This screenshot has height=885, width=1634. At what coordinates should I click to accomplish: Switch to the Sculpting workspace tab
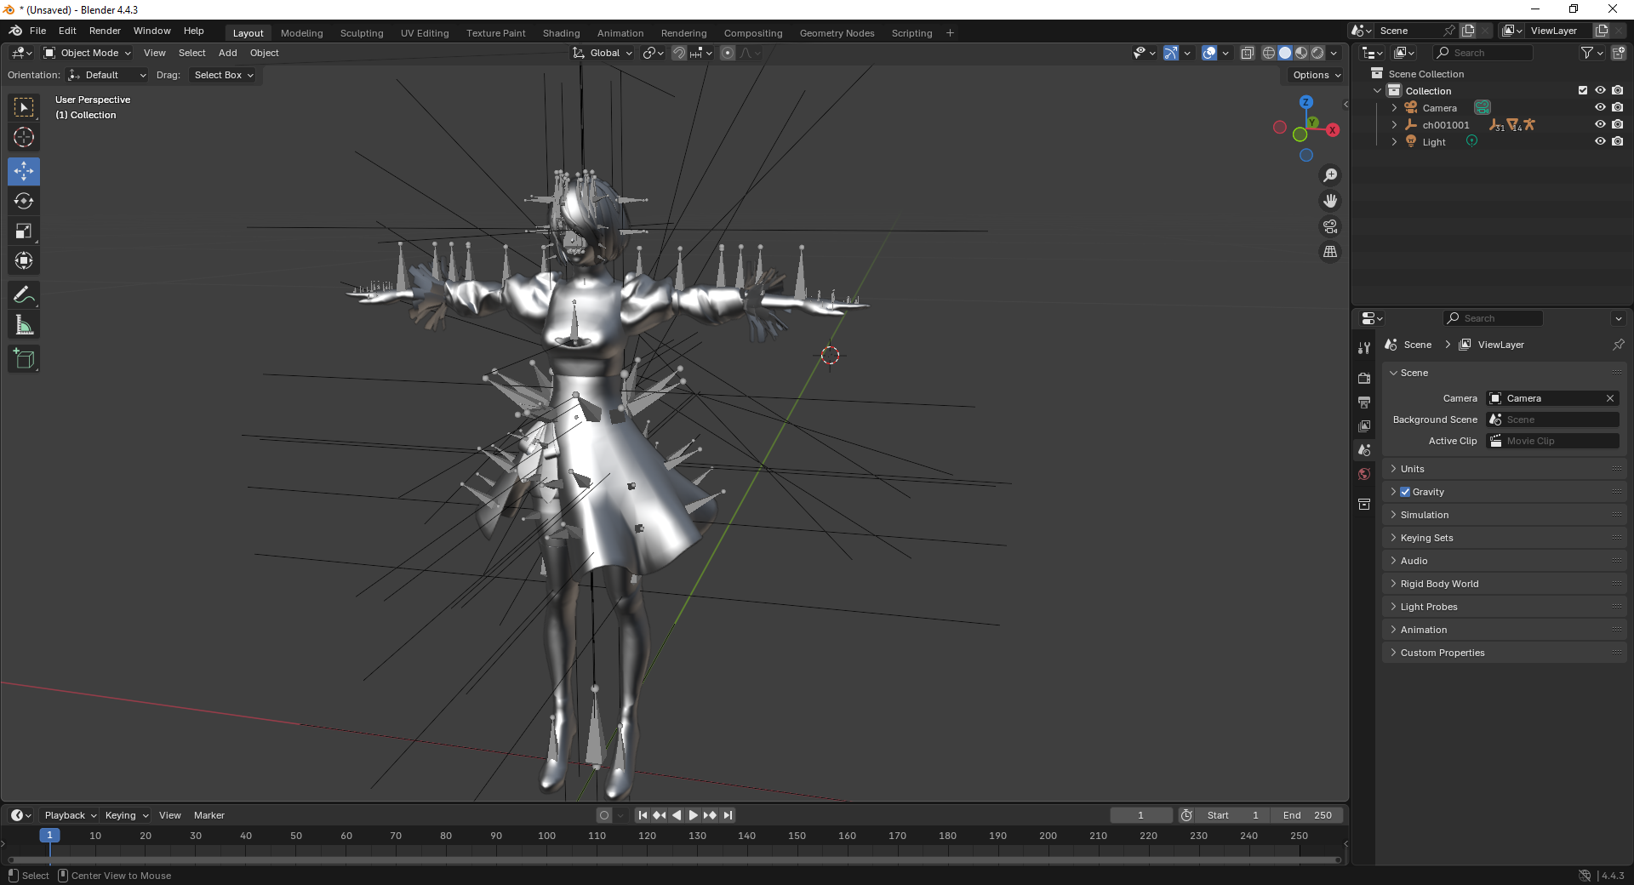point(362,33)
